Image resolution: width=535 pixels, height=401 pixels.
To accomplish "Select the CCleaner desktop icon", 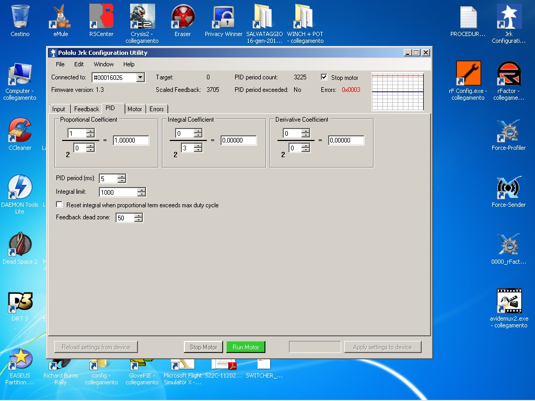I will point(20,130).
